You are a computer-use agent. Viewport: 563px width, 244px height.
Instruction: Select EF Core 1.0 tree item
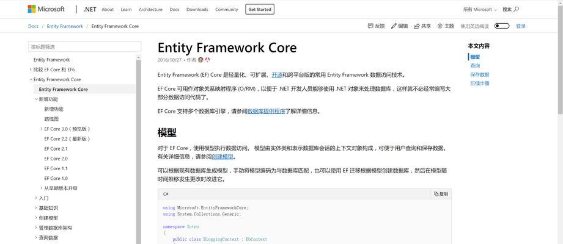pyautogui.click(x=56, y=178)
